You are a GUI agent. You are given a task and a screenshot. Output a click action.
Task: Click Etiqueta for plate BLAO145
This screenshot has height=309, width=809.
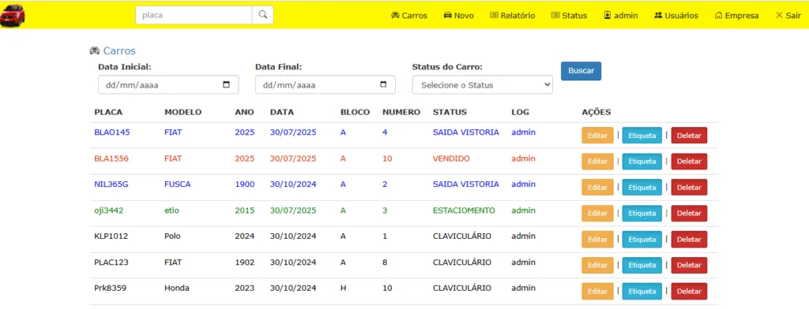[642, 136]
